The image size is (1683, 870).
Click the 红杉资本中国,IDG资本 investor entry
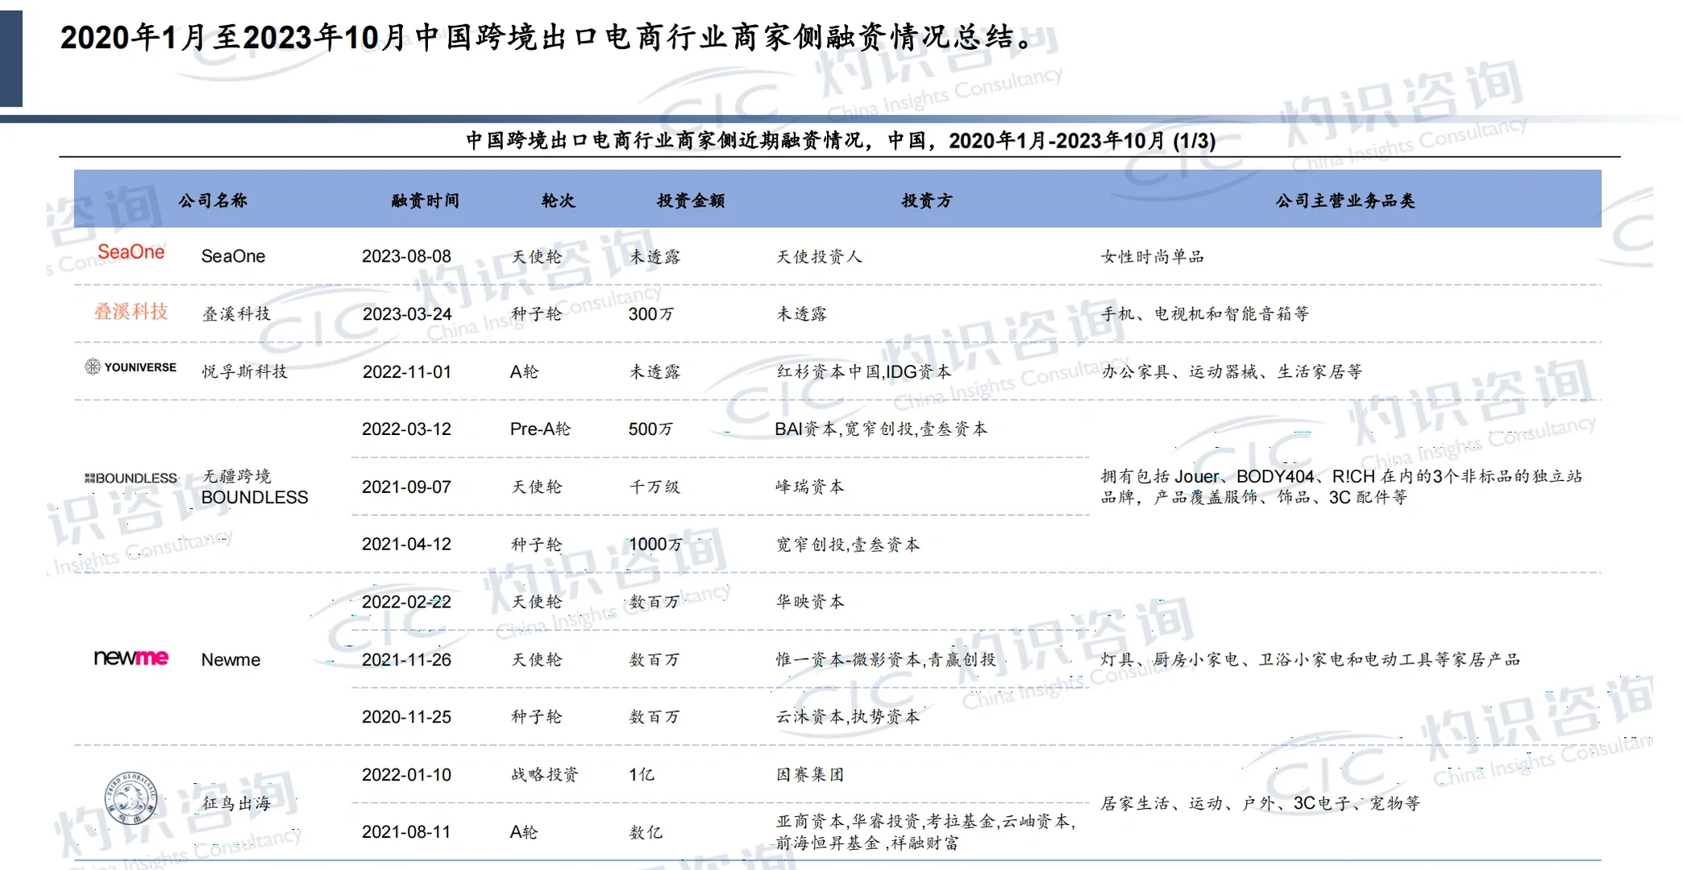tap(862, 372)
